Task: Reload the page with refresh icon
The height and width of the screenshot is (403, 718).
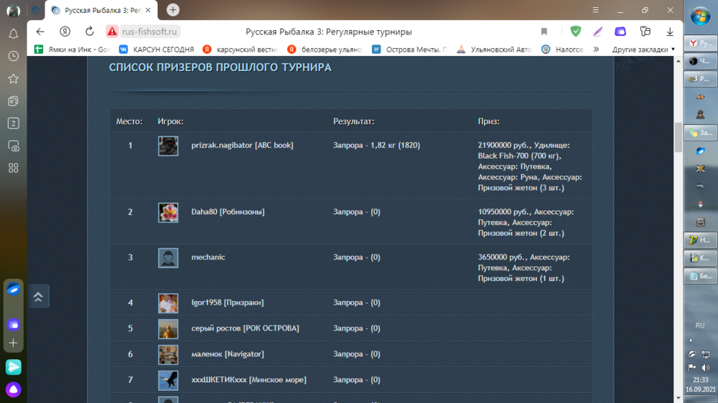Action: click(x=89, y=32)
